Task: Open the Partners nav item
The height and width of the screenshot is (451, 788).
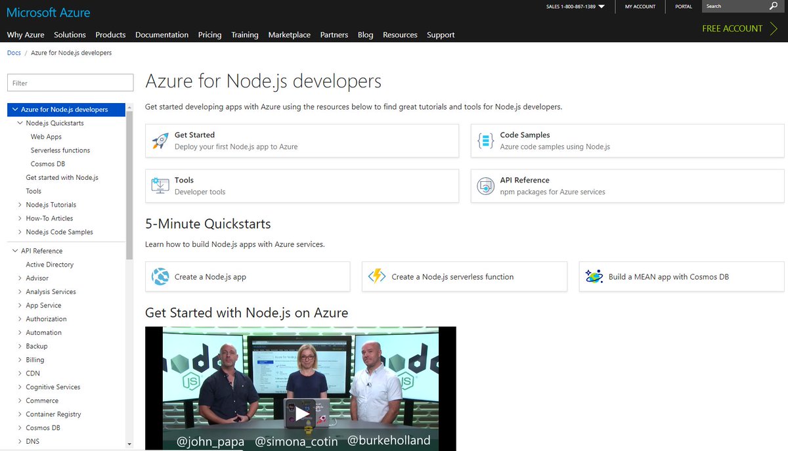Action: pos(334,35)
